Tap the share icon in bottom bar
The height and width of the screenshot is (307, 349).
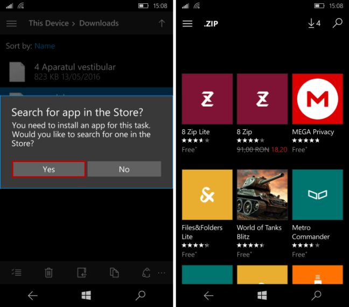tap(146, 273)
